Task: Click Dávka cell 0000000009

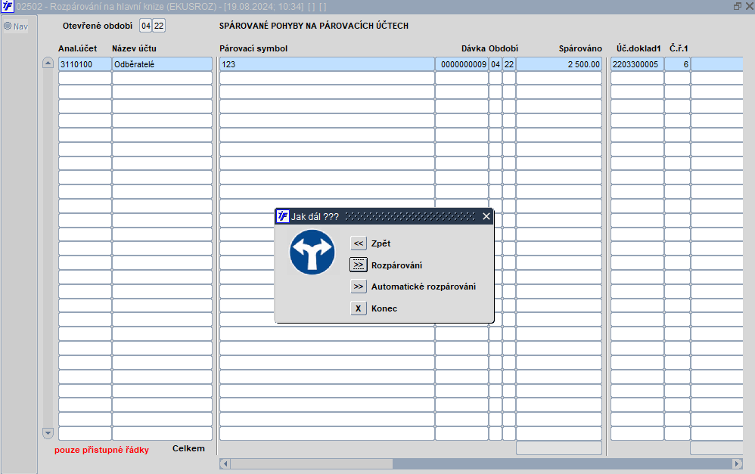Action: tap(461, 64)
